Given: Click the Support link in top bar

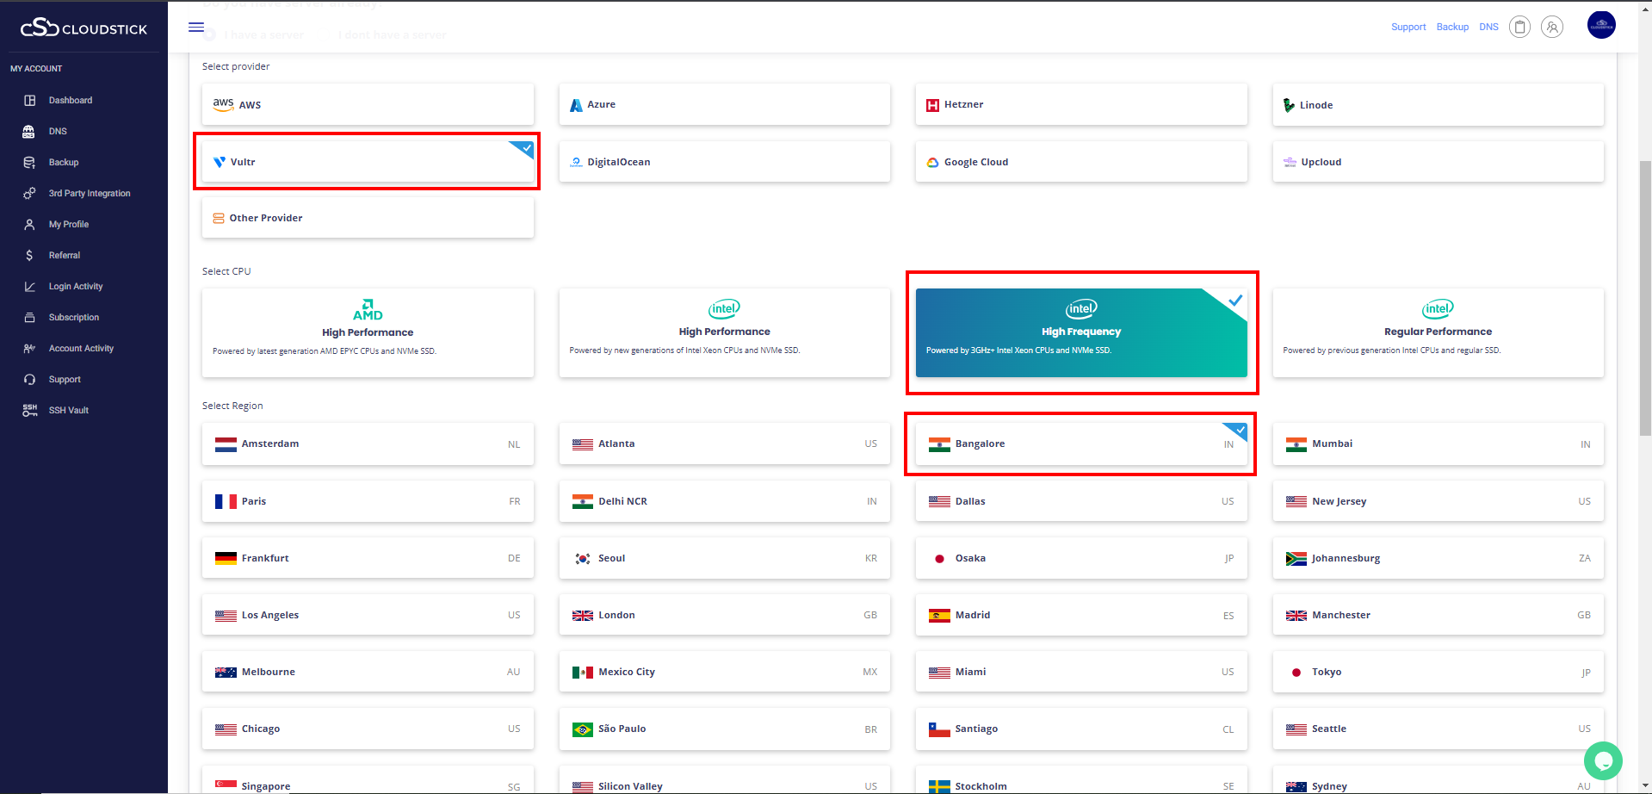Looking at the screenshot, I should (x=1408, y=28).
